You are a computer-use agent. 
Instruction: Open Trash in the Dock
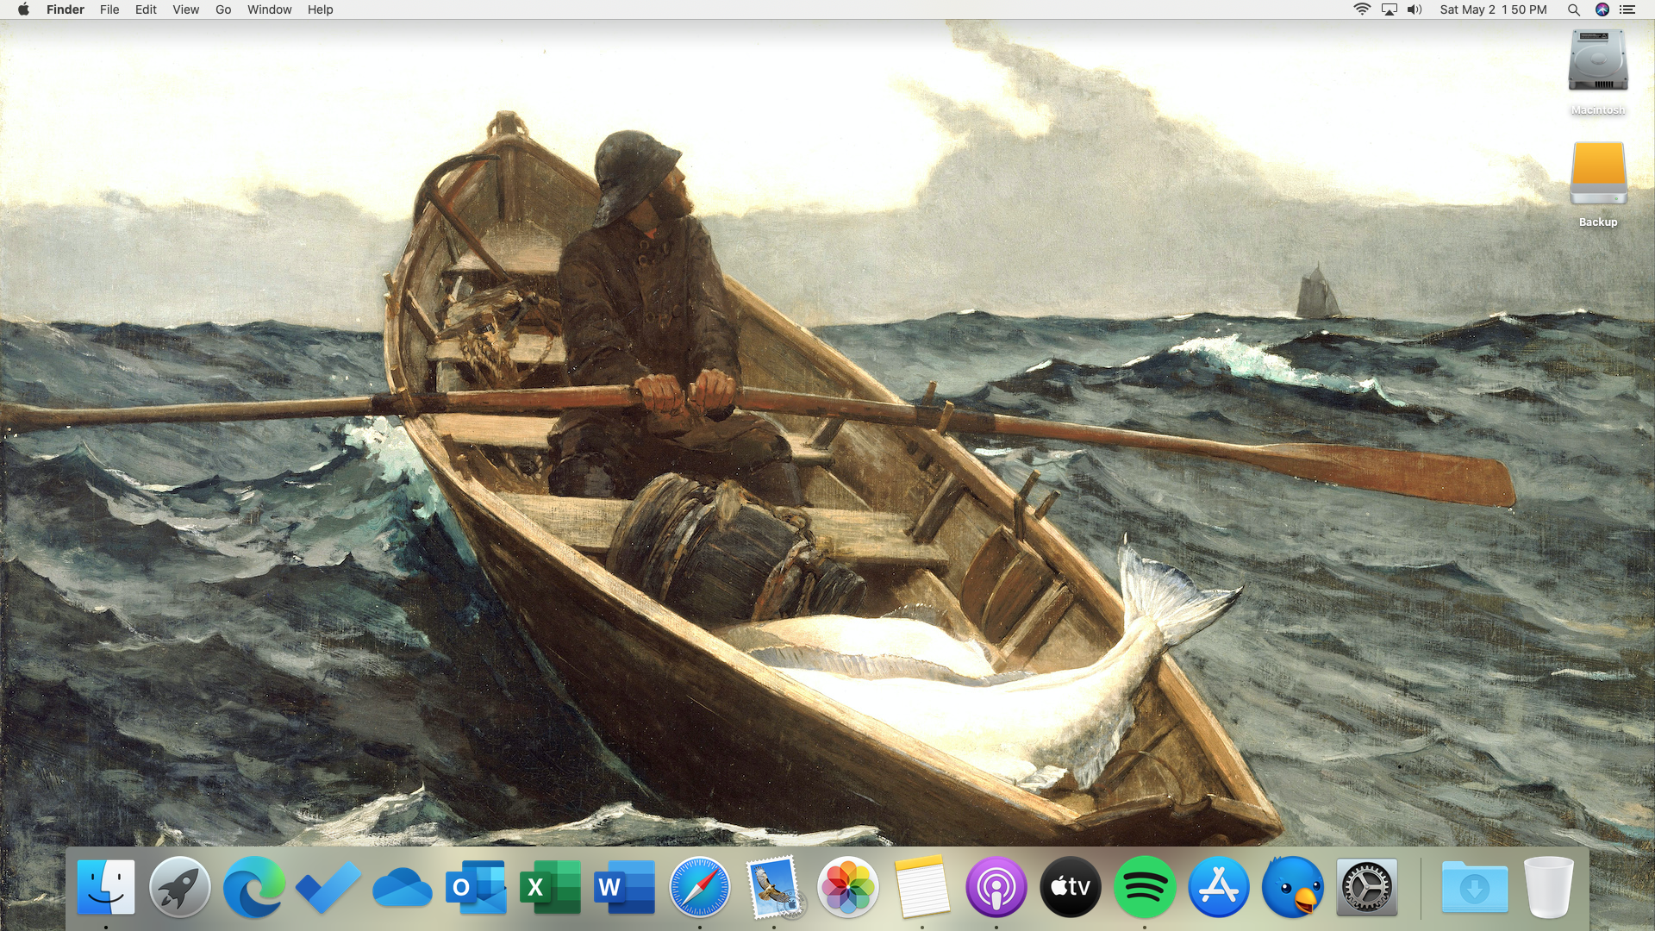pyautogui.click(x=1549, y=887)
